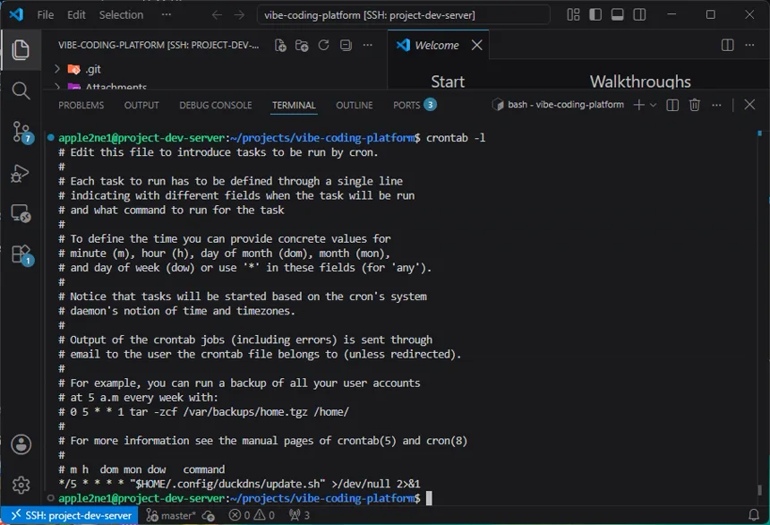Go back in navigation history
770x525 pixels.
(x=217, y=15)
